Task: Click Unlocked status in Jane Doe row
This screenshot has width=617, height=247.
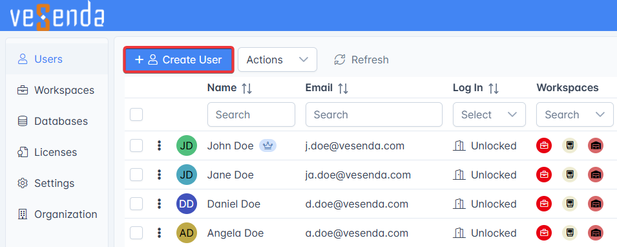Action: pos(485,175)
